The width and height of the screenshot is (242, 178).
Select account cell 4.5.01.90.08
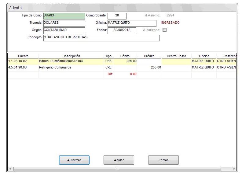23,68
